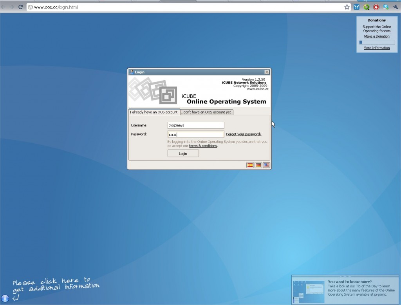
Task: Bookmark the page with the star icon
Action: [347, 7]
